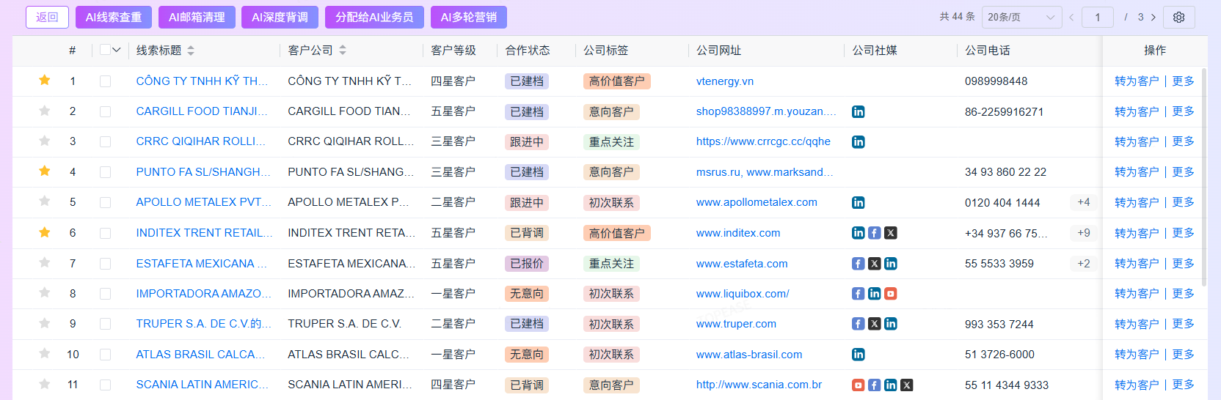Click the 返回 button

pyautogui.click(x=47, y=17)
